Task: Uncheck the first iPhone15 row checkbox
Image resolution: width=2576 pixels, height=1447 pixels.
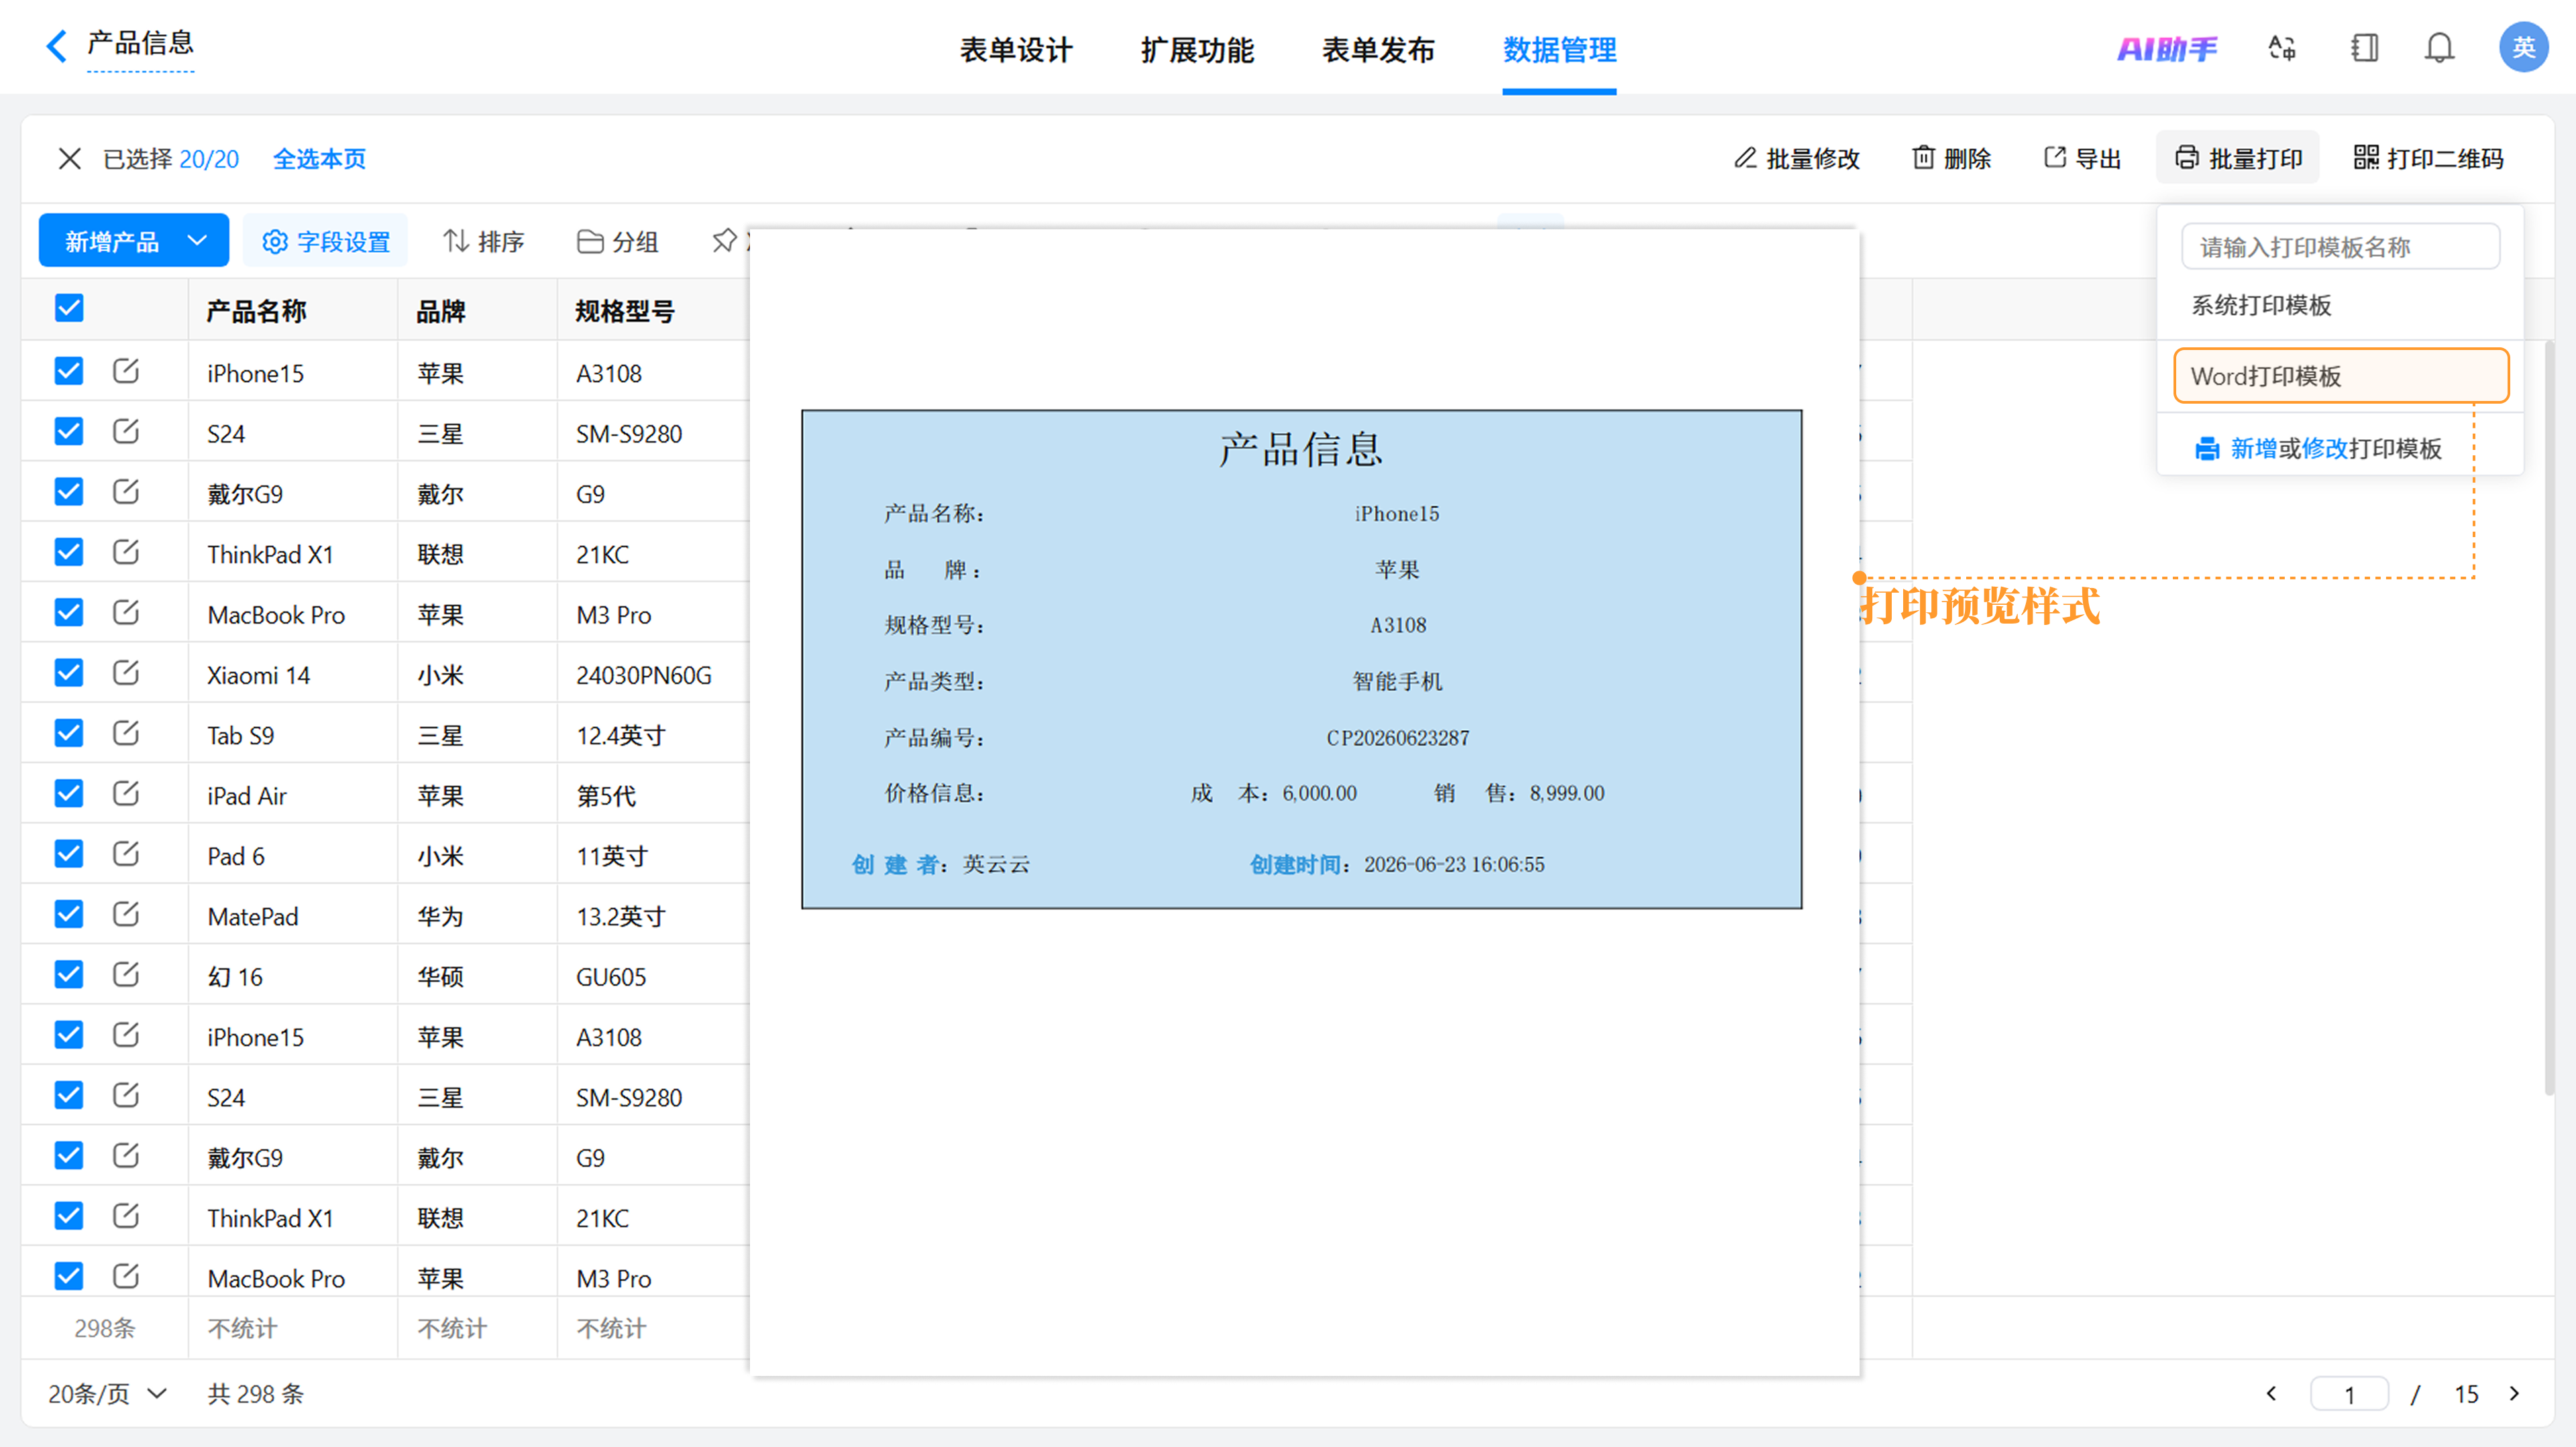Action: pyautogui.click(x=69, y=371)
